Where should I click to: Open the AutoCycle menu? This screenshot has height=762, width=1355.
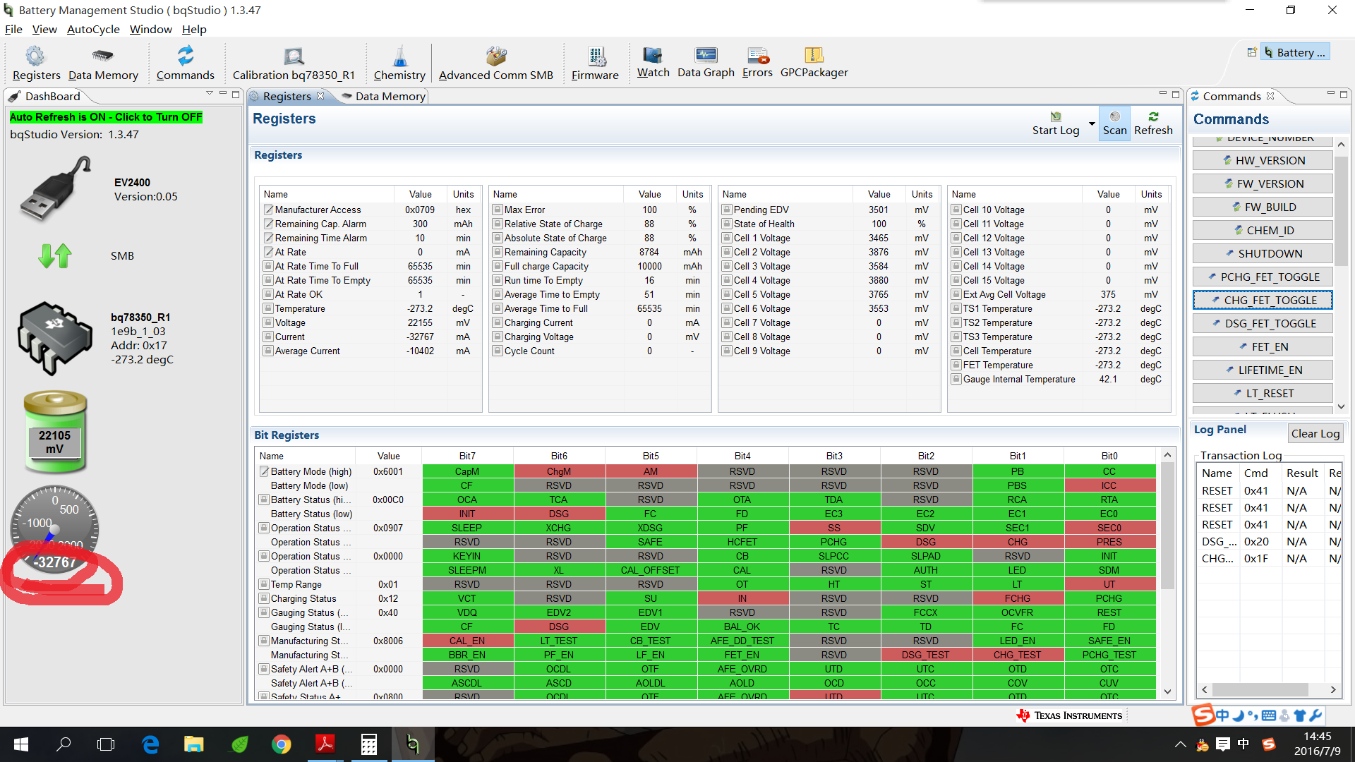(x=93, y=29)
